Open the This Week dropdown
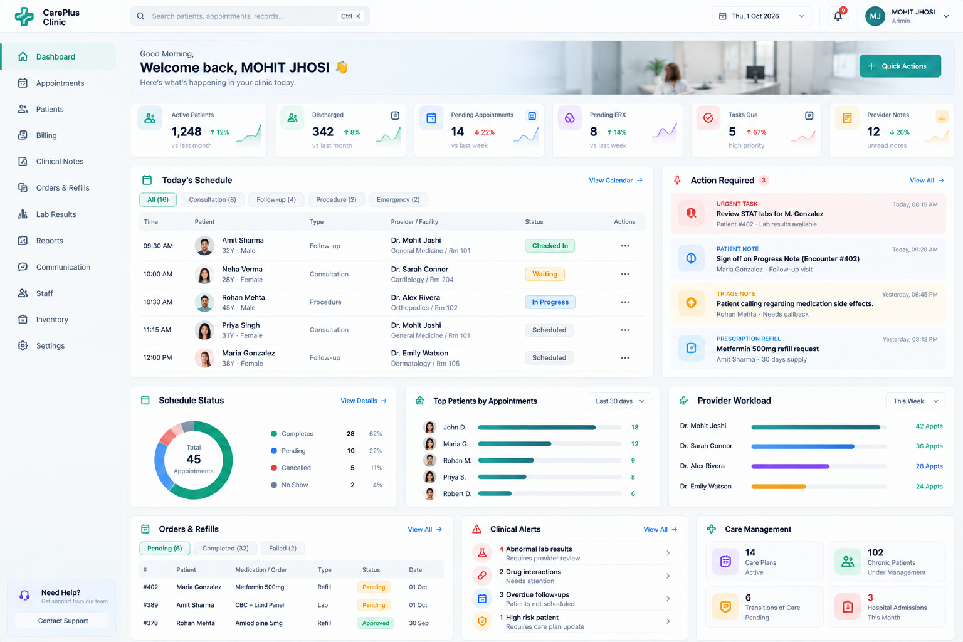 (x=915, y=401)
